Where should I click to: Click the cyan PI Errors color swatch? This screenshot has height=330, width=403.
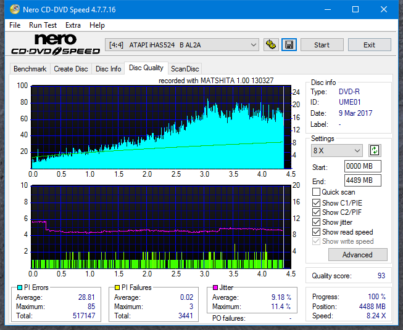tap(20, 288)
